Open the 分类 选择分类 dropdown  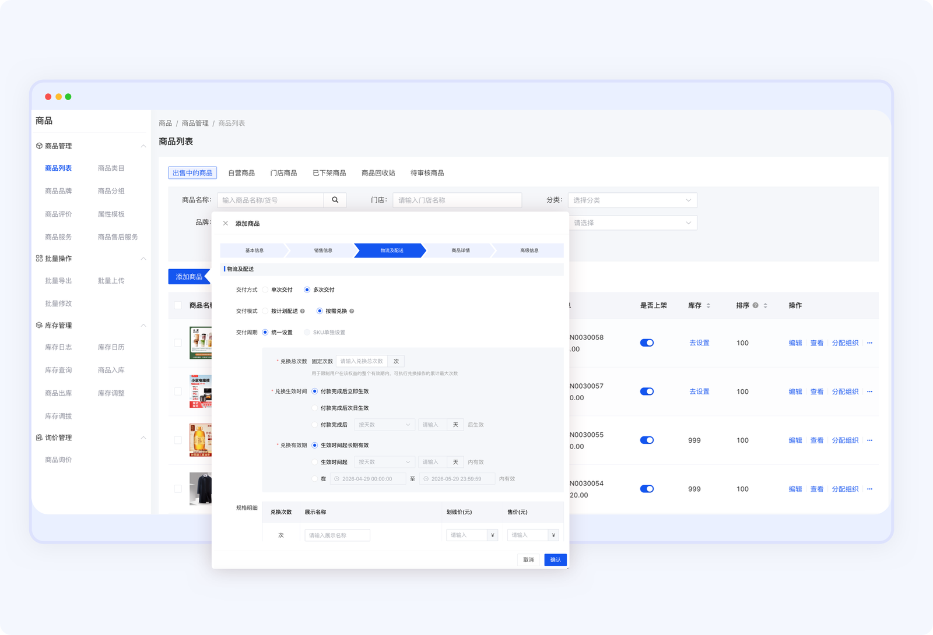632,200
